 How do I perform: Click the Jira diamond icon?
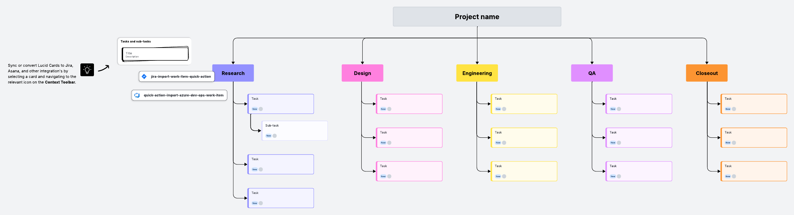point(144,77)
